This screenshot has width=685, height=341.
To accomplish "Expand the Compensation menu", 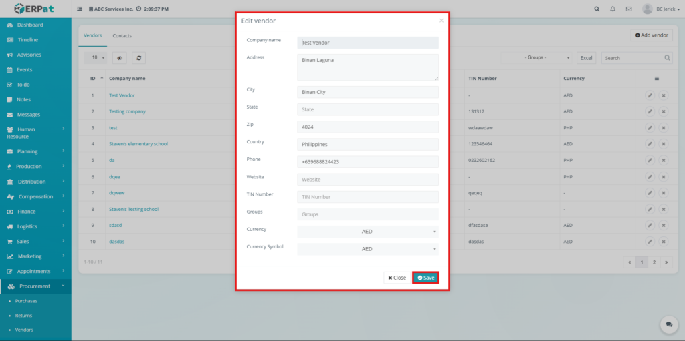I will point(35,197).
